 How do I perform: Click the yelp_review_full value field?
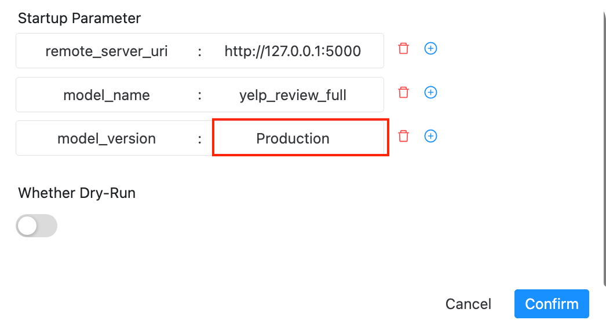[293, 95]
